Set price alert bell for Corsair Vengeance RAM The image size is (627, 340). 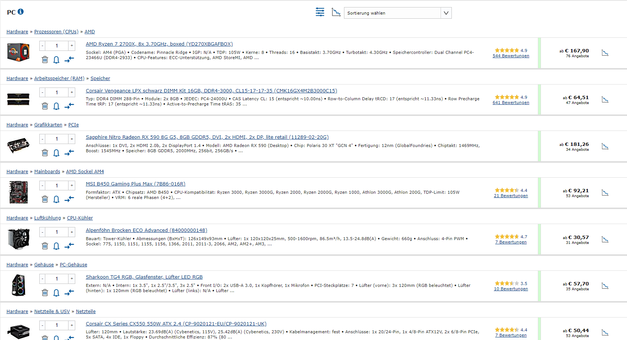point(57,106)
